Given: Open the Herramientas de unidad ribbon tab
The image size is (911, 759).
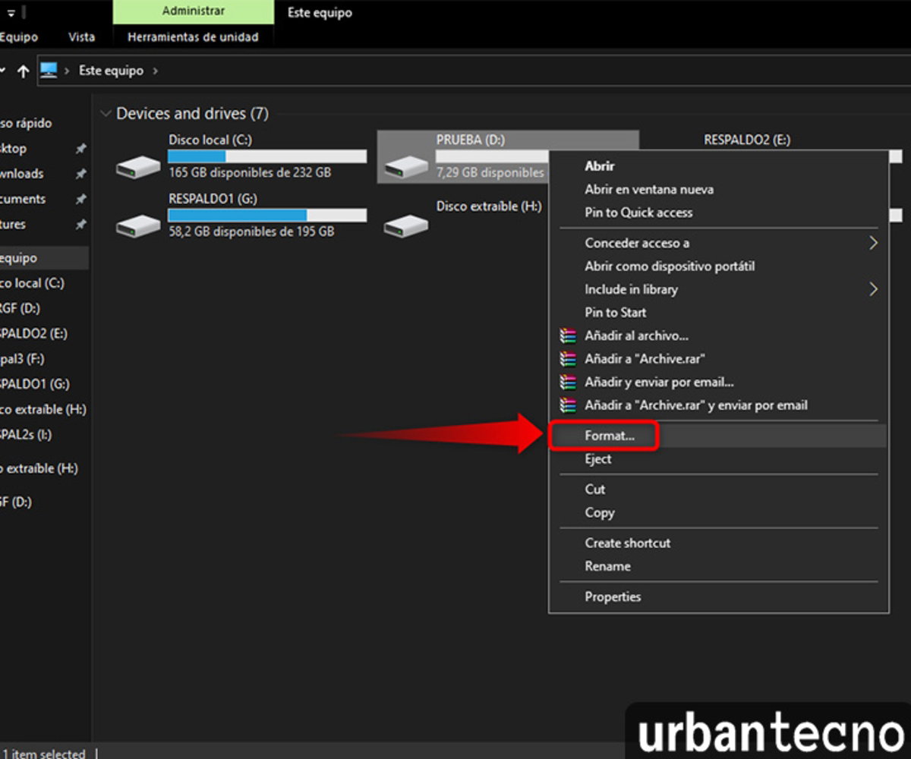Looking at the screenshot, I should [193, 36].
